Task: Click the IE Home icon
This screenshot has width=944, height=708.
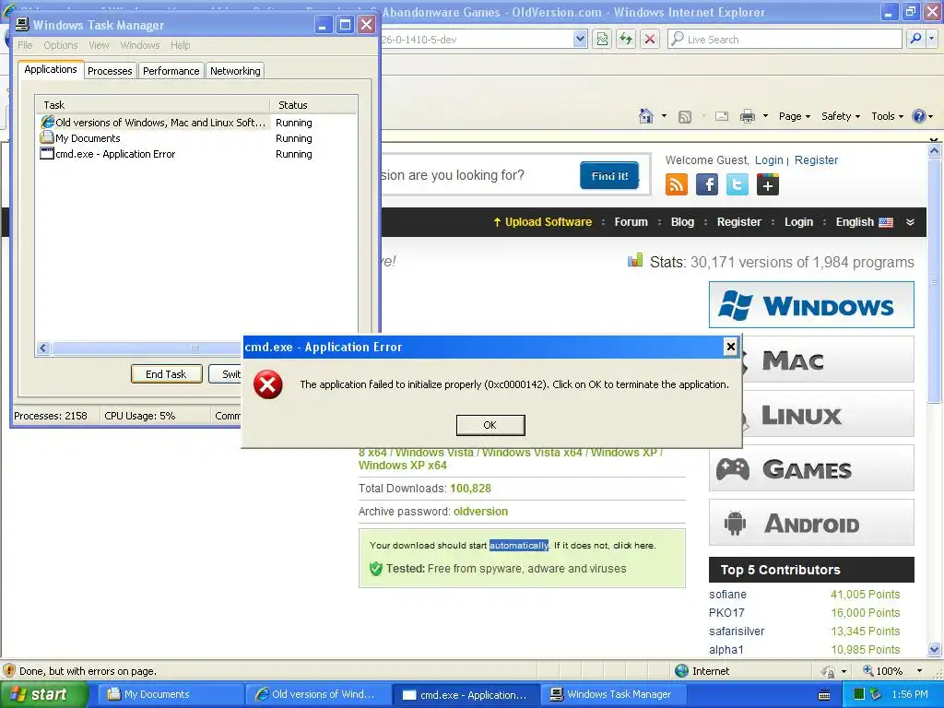Action: [x=646, y=116]
